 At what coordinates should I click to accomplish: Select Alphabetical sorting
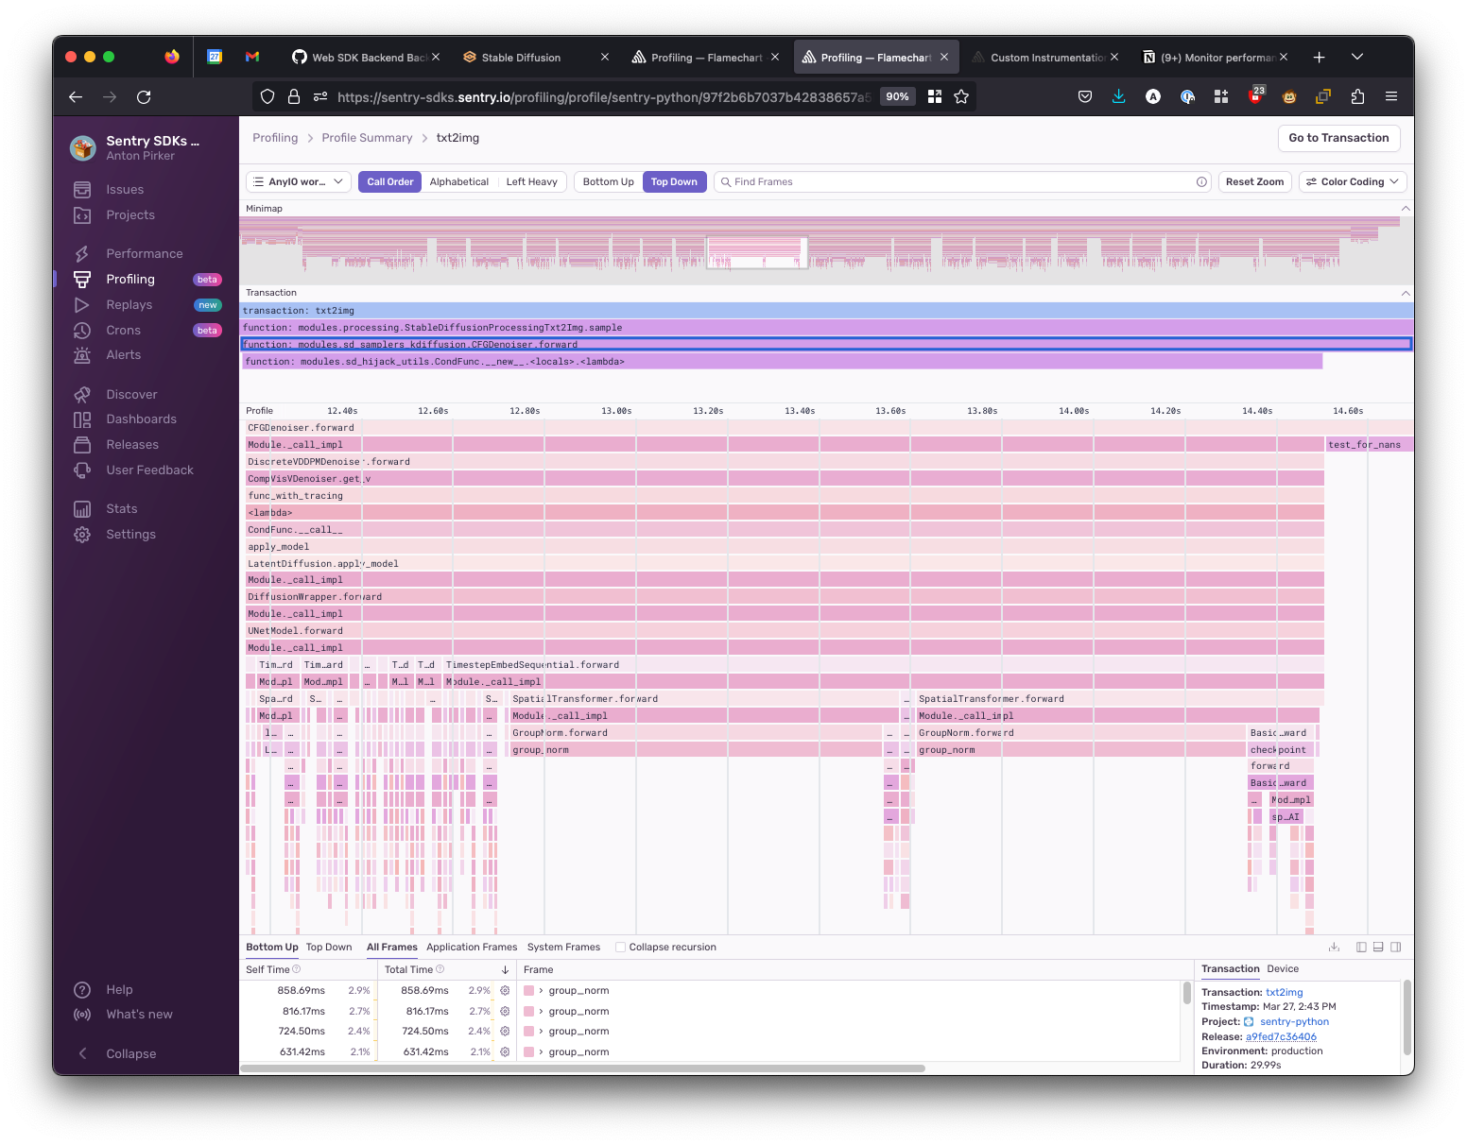(x=459, y=182)
